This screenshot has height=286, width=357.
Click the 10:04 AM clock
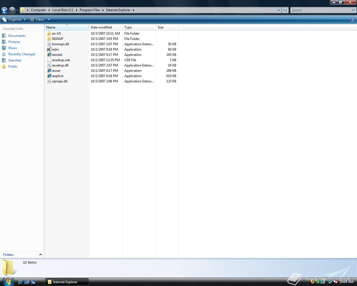[x=346, y=282]
